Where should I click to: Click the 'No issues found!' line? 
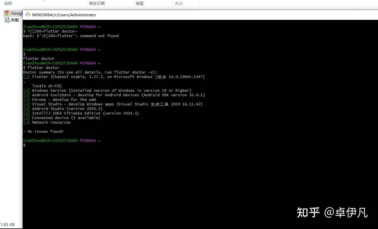pyautogui.click(x=44, y=131)
